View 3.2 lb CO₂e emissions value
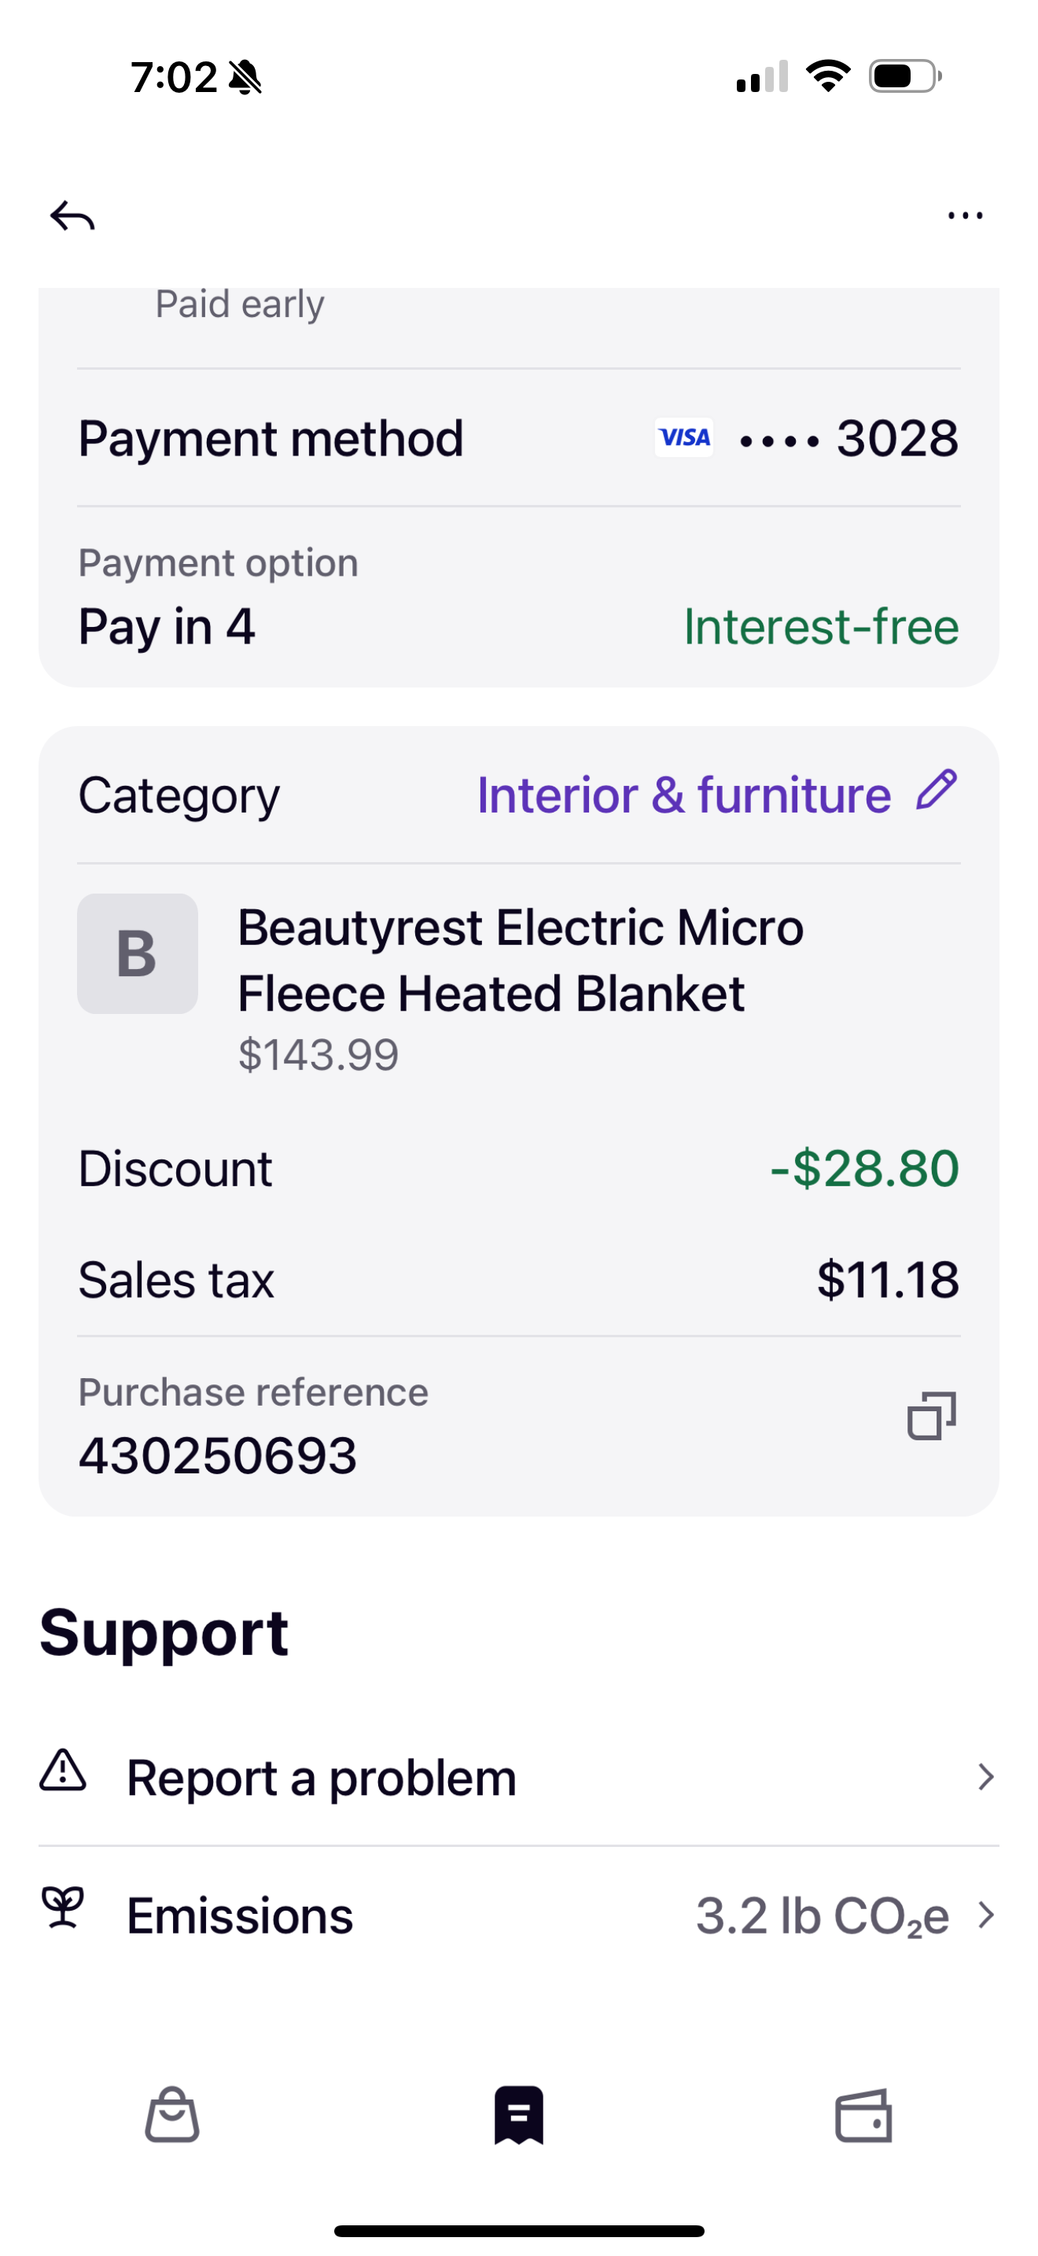The image size is (1038, 2256). pyautogui.click(x=823, y=1915)
